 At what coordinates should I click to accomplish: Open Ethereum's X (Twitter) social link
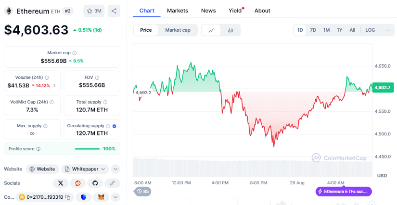60,183
